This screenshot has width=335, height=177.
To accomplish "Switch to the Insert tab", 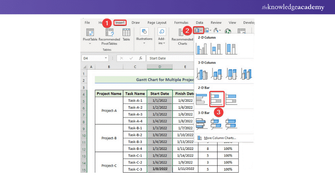I will (120, 23).
